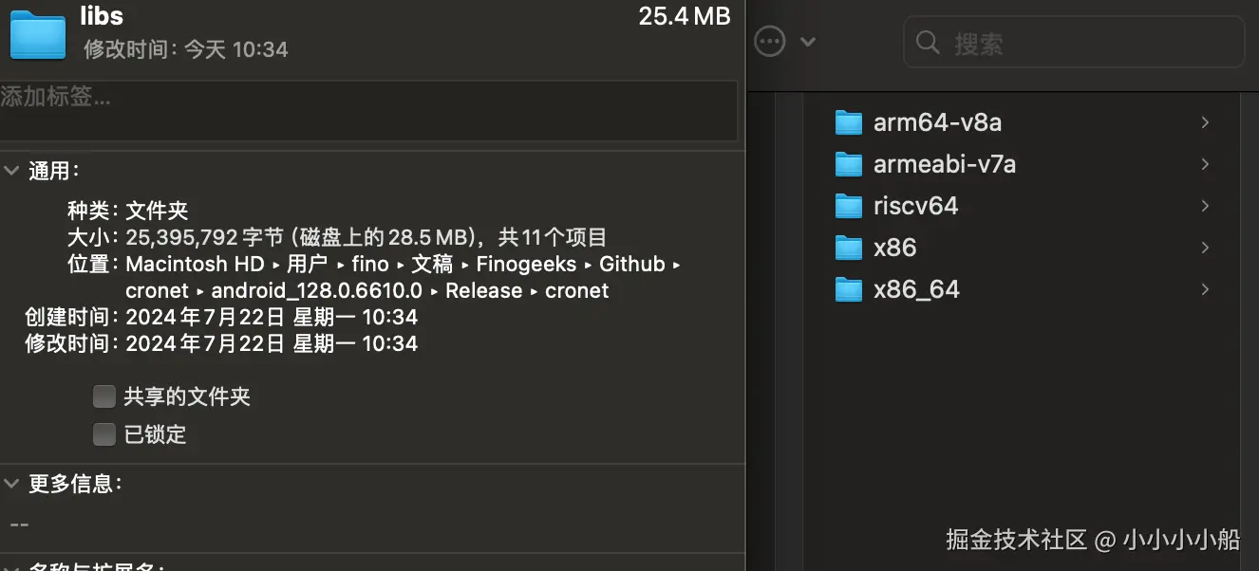Collapse the 更多信息 section

coord(11,484)
